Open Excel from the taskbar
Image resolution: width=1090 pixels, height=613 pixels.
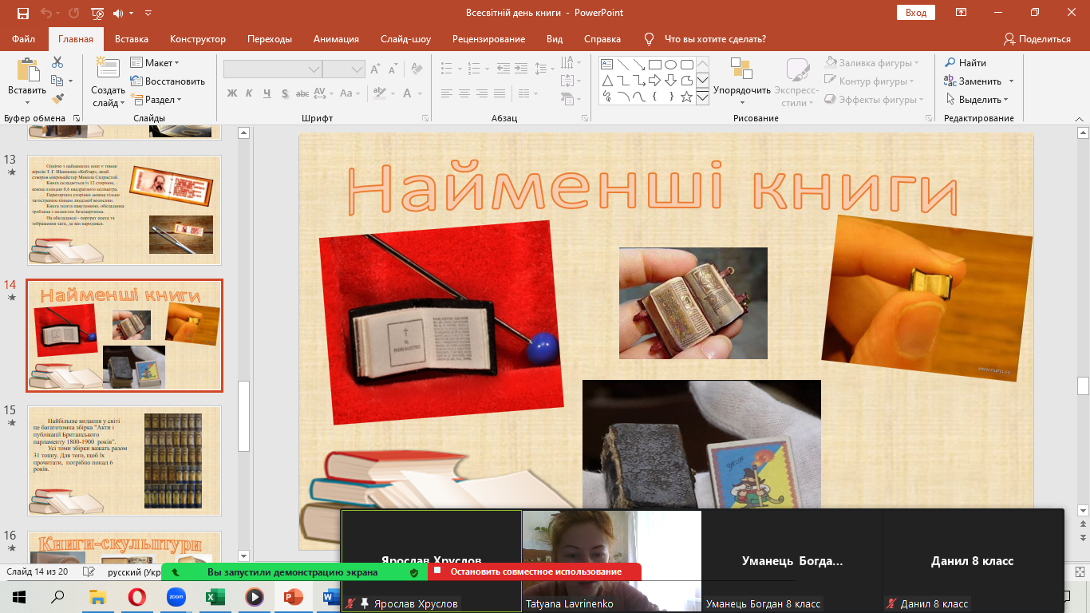[x=215, y=596]
